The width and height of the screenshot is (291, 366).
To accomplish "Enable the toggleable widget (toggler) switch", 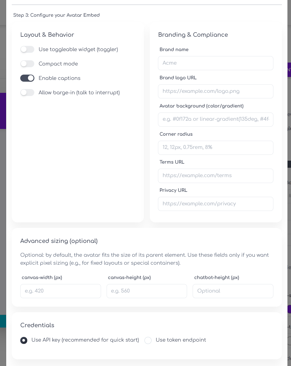I will click(x=27, y=49).
